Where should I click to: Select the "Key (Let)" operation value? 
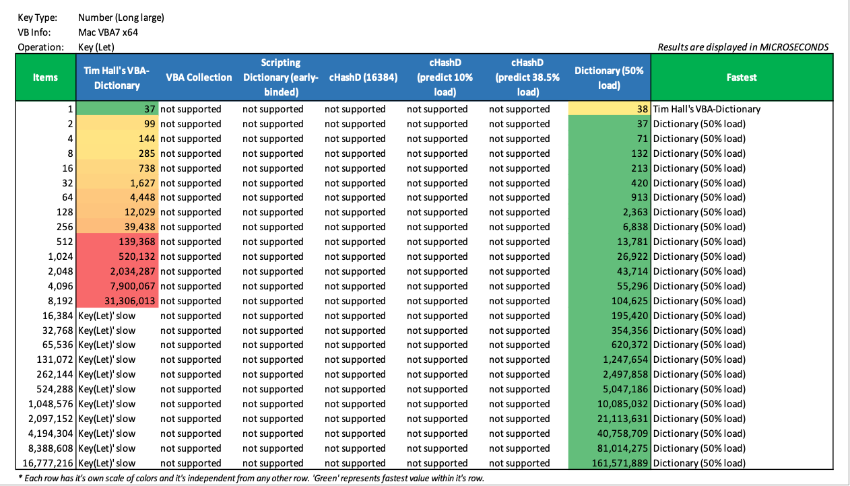[96, 47]
